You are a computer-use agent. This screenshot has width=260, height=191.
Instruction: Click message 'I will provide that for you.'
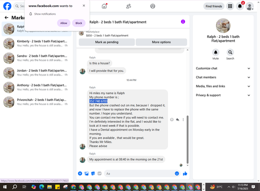(x=107, y=71)
